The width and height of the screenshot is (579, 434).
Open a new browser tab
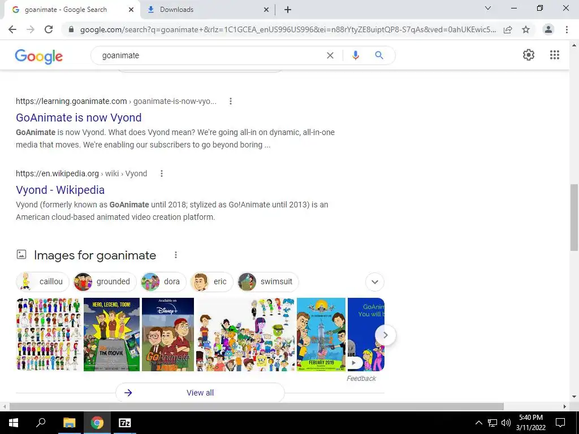[288, 10]
